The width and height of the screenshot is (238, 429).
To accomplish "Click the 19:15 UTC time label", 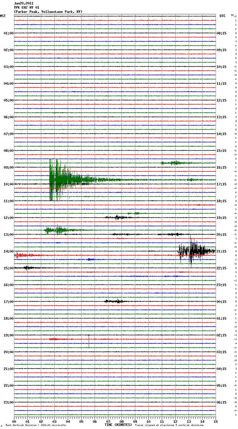I will [221, 218].
